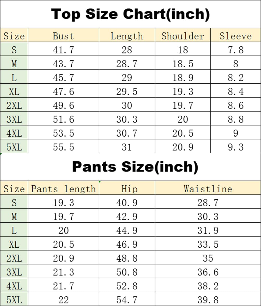261x306 pixels.
Task: Click the Shoulder column header
Action: click(183, 36)
